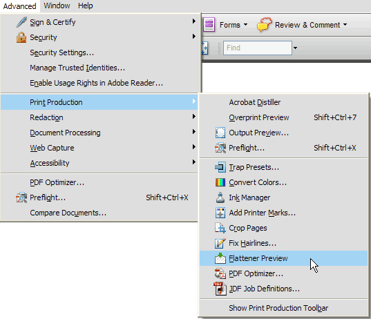The height and width of the screenshot is (319, 371).
Task: Click the Convert Colors rainbow icon
Action: 220,182
